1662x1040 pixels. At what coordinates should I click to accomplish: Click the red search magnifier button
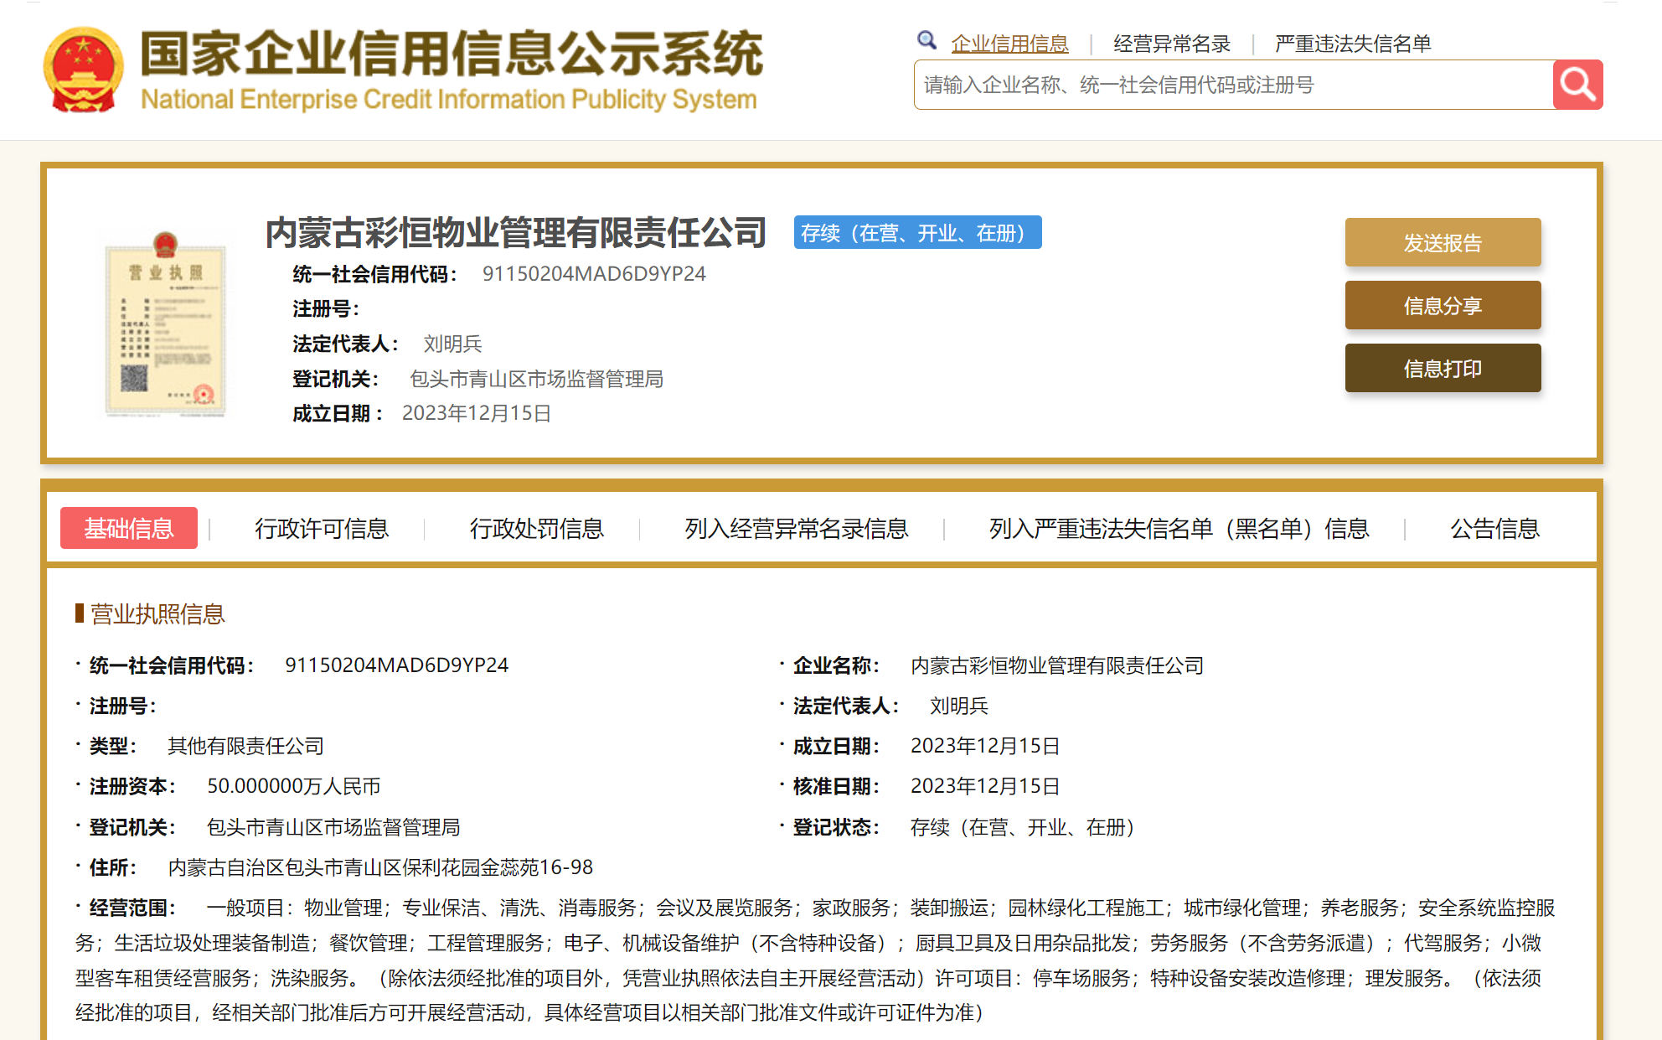click(1577, 85)
